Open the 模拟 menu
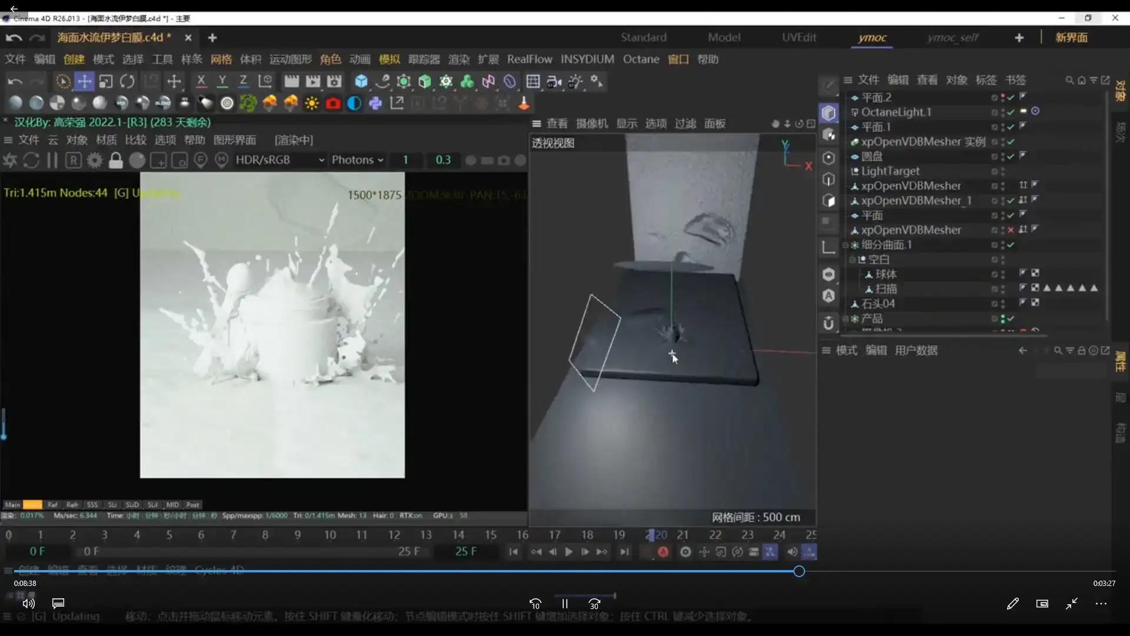Image resolution: width=1130 pixels, height=636 pixels. coord(389,59)
